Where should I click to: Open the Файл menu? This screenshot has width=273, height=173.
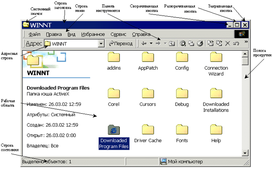point(34,34)
